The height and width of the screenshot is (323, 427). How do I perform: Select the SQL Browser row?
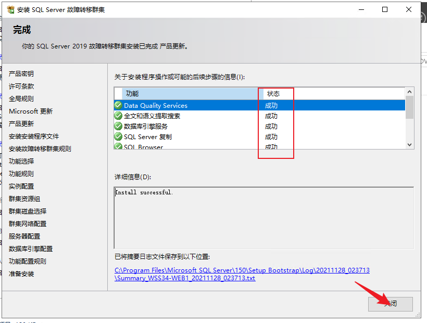click(x=259, y=146)
